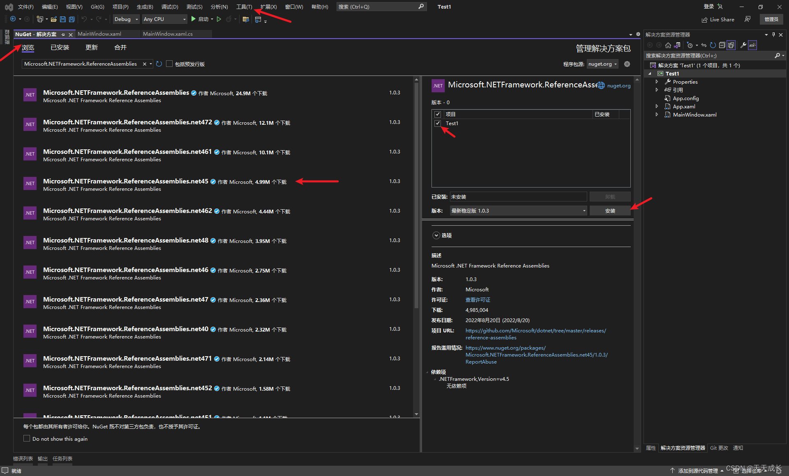
Task: Collapse the Test1 project node
Action: 650,73
